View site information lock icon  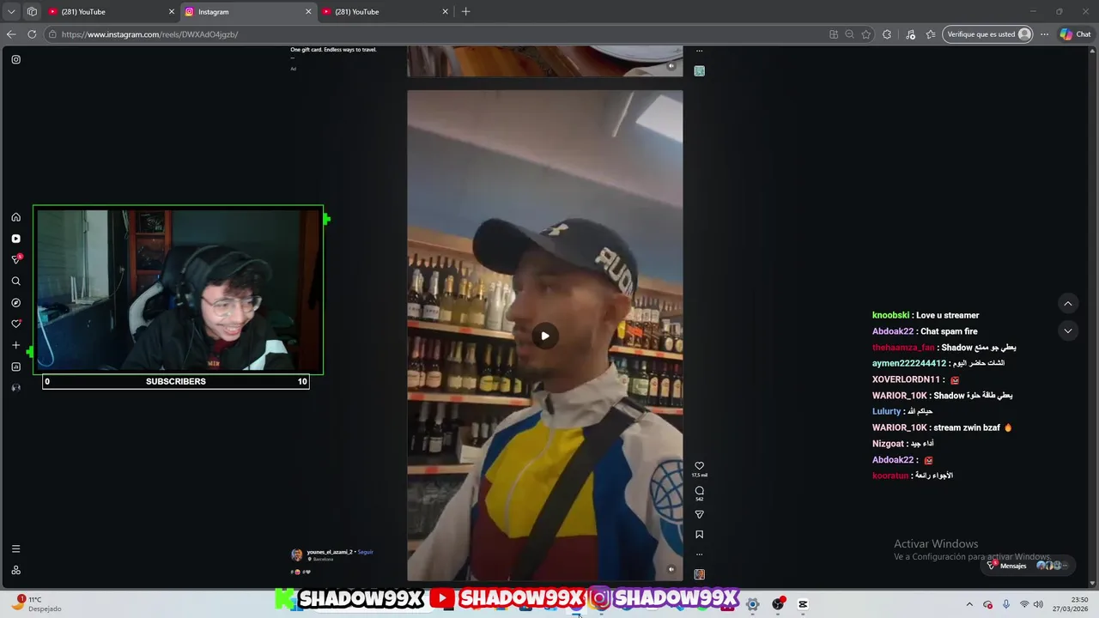52,34
